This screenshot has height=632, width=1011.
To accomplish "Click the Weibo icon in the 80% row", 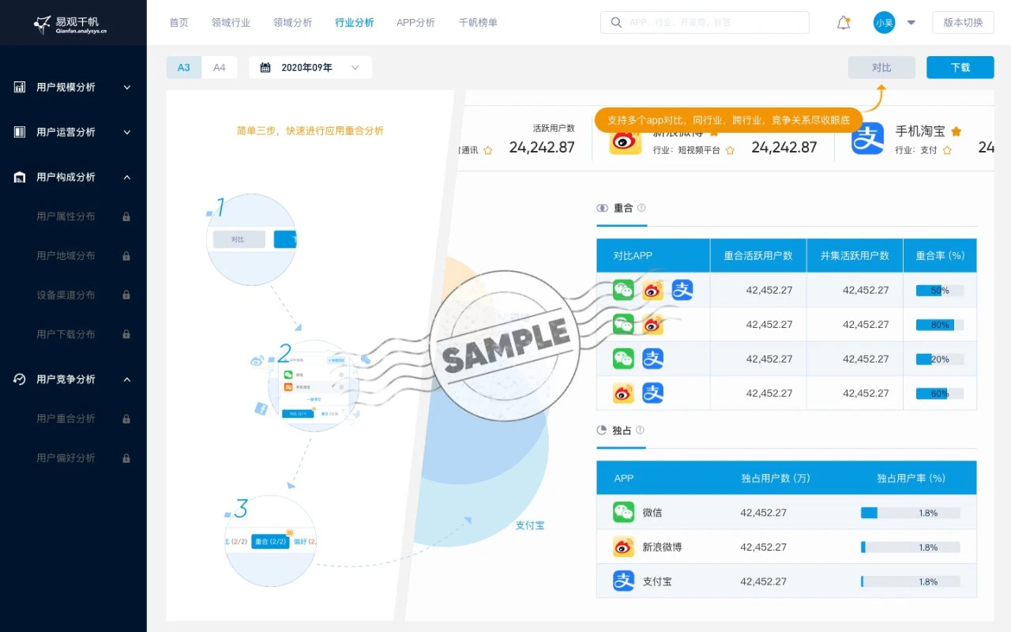I will (652, 324).
